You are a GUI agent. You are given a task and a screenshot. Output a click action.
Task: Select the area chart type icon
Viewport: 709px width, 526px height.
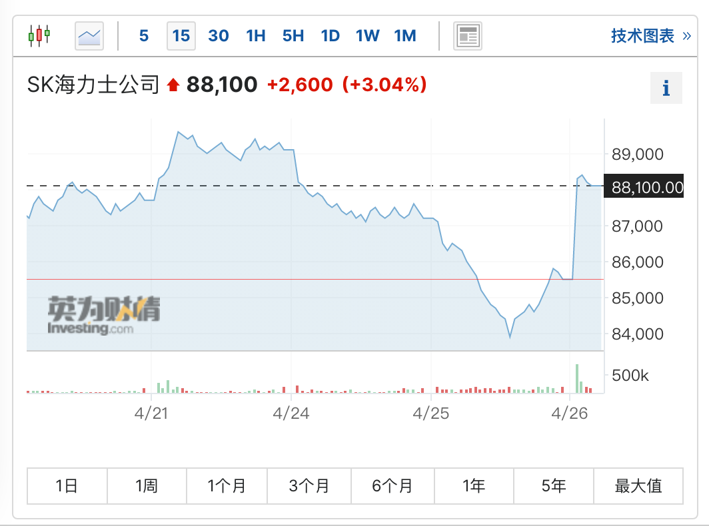click(x=89, y=35)
